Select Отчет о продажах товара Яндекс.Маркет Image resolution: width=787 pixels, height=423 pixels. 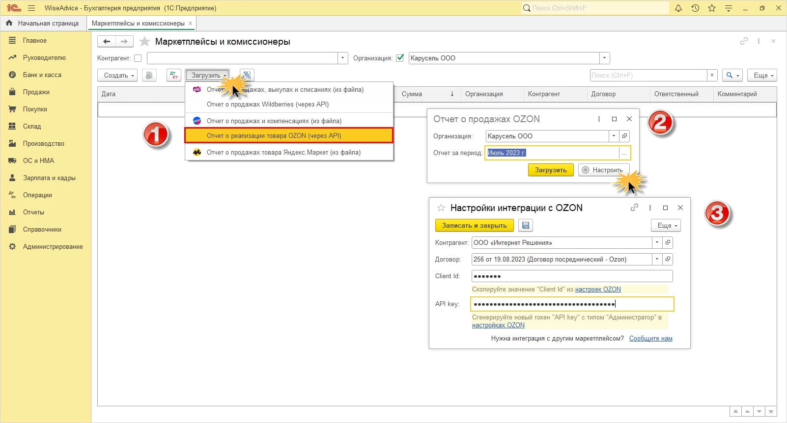[x=283, y=152]
